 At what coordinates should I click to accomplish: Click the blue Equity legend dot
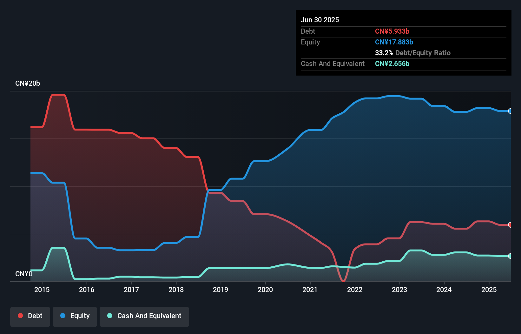point(62,316)
